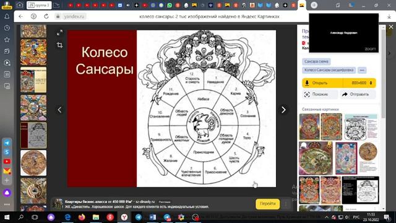Click the 'Перейти' ad button
Screen dimensions: 396x223
tap(268, 204)
